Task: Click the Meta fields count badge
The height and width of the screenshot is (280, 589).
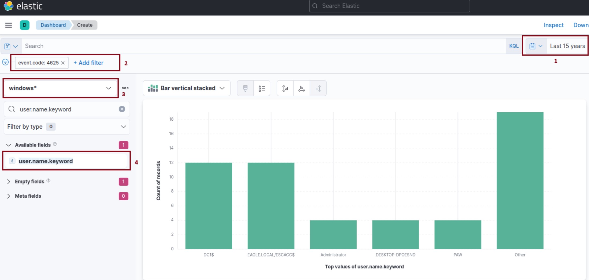Action: [124, 196]
